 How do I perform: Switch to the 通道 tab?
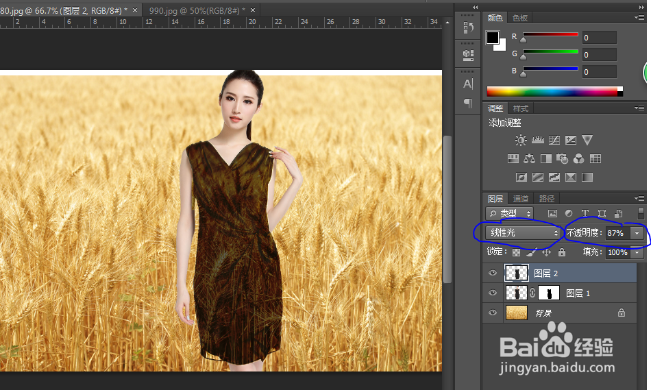(x=521, y=199)
